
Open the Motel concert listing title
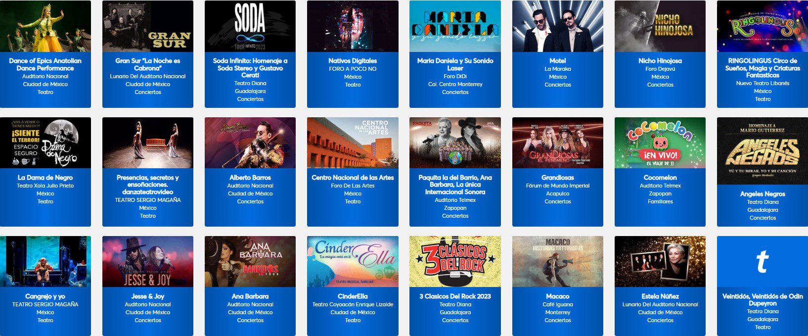click(558, 61)
